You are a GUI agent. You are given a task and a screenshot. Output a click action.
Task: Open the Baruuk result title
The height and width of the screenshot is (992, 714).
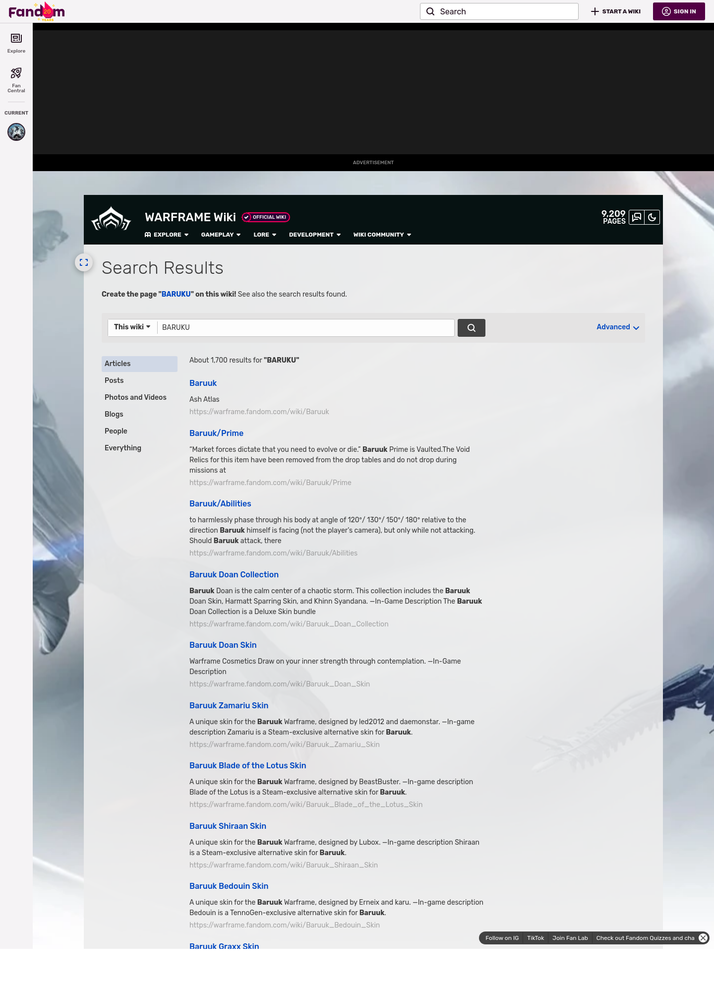pyautogui.click(x=203, y=383)
